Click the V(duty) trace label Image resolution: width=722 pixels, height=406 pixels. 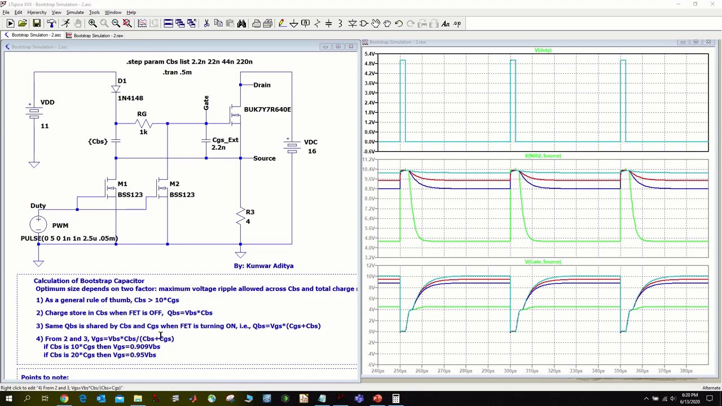click(x=543, y=51)
